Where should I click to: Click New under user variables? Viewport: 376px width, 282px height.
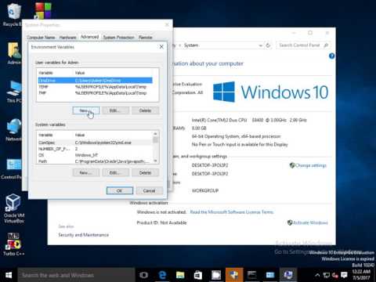click(x=86, y=110)
